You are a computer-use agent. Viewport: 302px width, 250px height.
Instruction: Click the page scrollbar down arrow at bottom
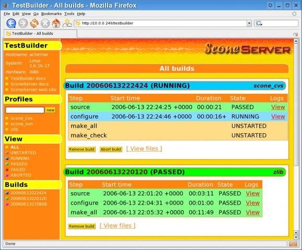pos(296,238)
